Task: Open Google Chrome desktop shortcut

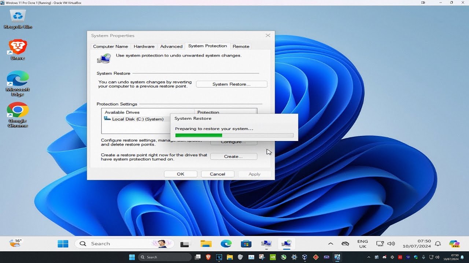Action: pyautogui.click(x=18, y=115)
